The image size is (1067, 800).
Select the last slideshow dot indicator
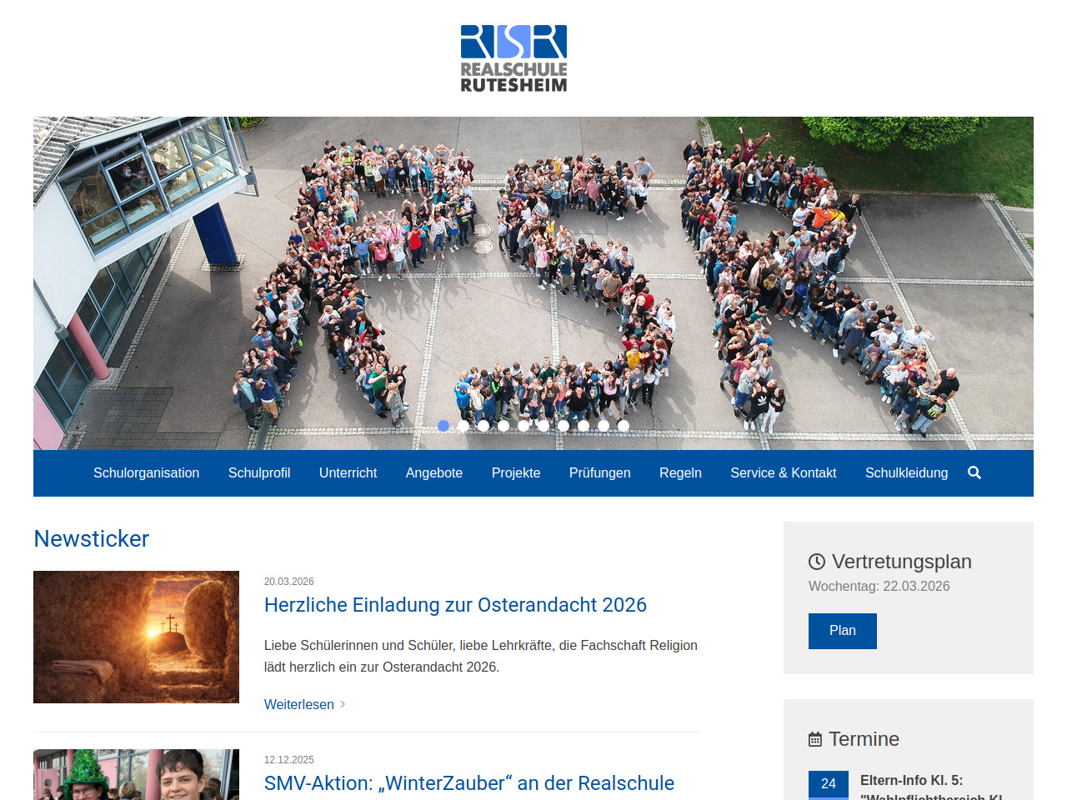click(x=624, y=426)
